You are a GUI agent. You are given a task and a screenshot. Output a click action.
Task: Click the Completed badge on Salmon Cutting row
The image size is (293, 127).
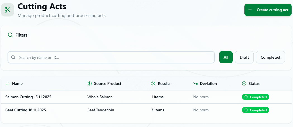point(255,97)
